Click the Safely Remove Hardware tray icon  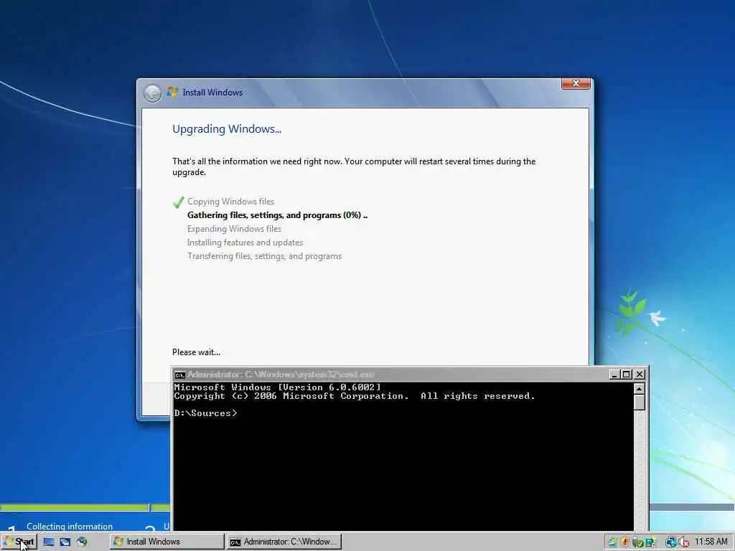point(638,542)
